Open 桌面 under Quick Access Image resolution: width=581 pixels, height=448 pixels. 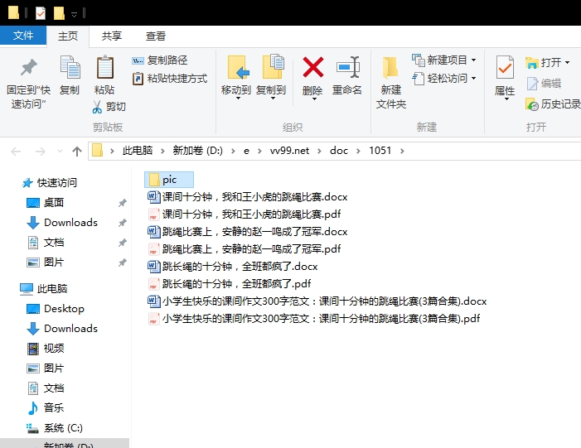[x=46, y=203]
